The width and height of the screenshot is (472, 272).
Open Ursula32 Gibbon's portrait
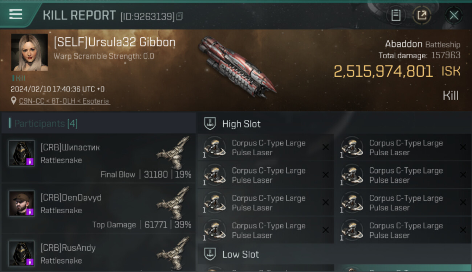29,52
